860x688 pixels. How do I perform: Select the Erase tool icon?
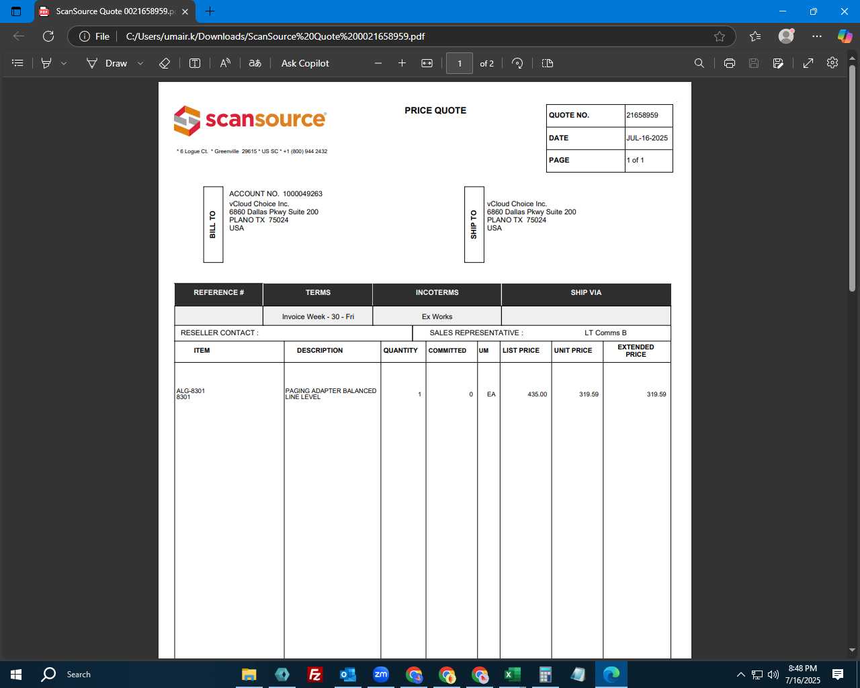[165, 63]
